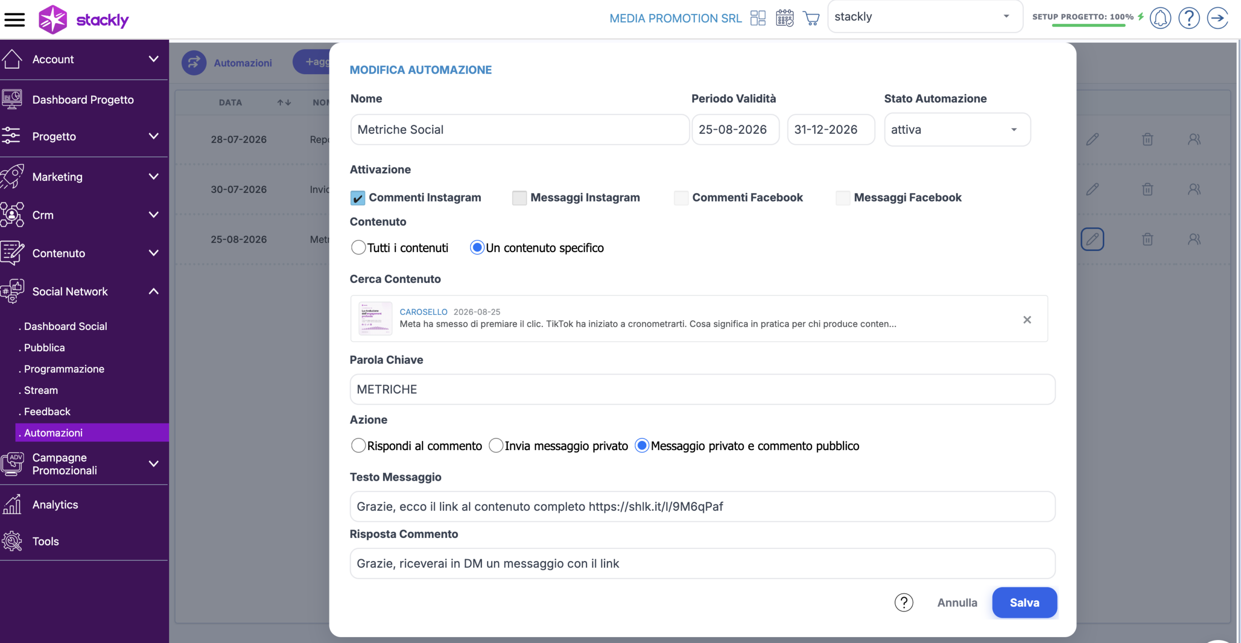Open notifications bell
Screen dimensions: 1241x643
point(1160,18)
